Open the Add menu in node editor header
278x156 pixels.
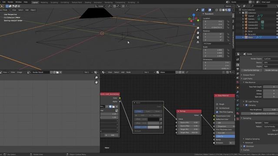click(122, 72)
